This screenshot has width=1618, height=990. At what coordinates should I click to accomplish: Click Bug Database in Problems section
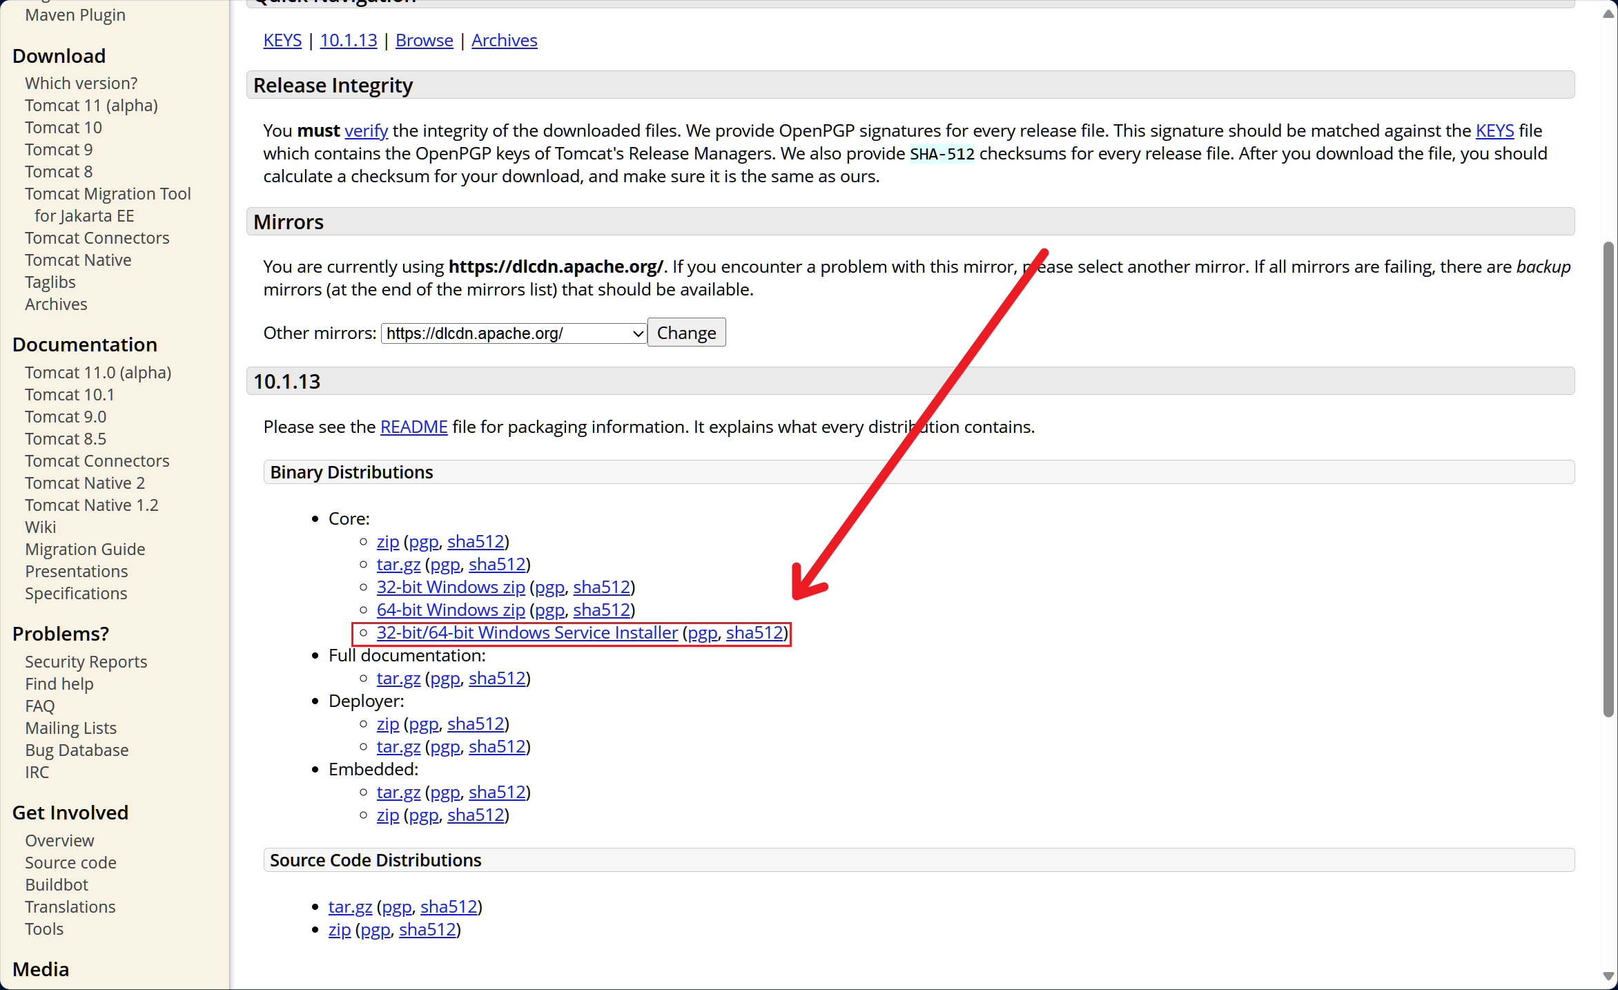(x=77, y=750)
